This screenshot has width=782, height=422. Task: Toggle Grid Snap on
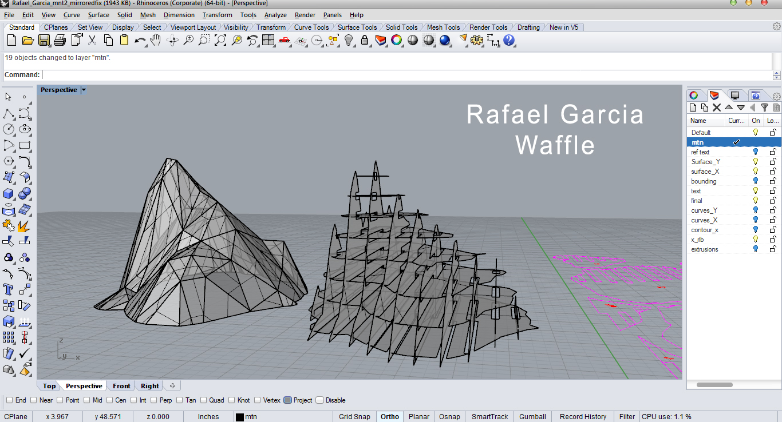click(x=354, y=417)
